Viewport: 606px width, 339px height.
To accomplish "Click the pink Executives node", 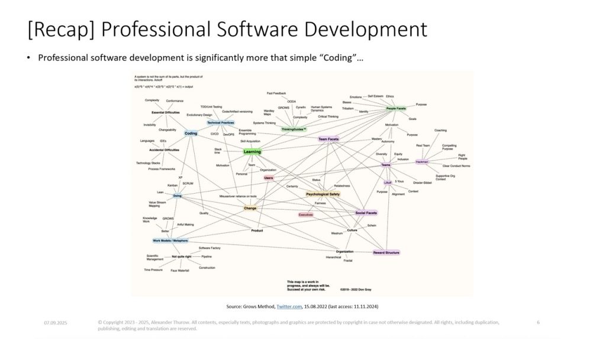I will (x=305, y=214).
